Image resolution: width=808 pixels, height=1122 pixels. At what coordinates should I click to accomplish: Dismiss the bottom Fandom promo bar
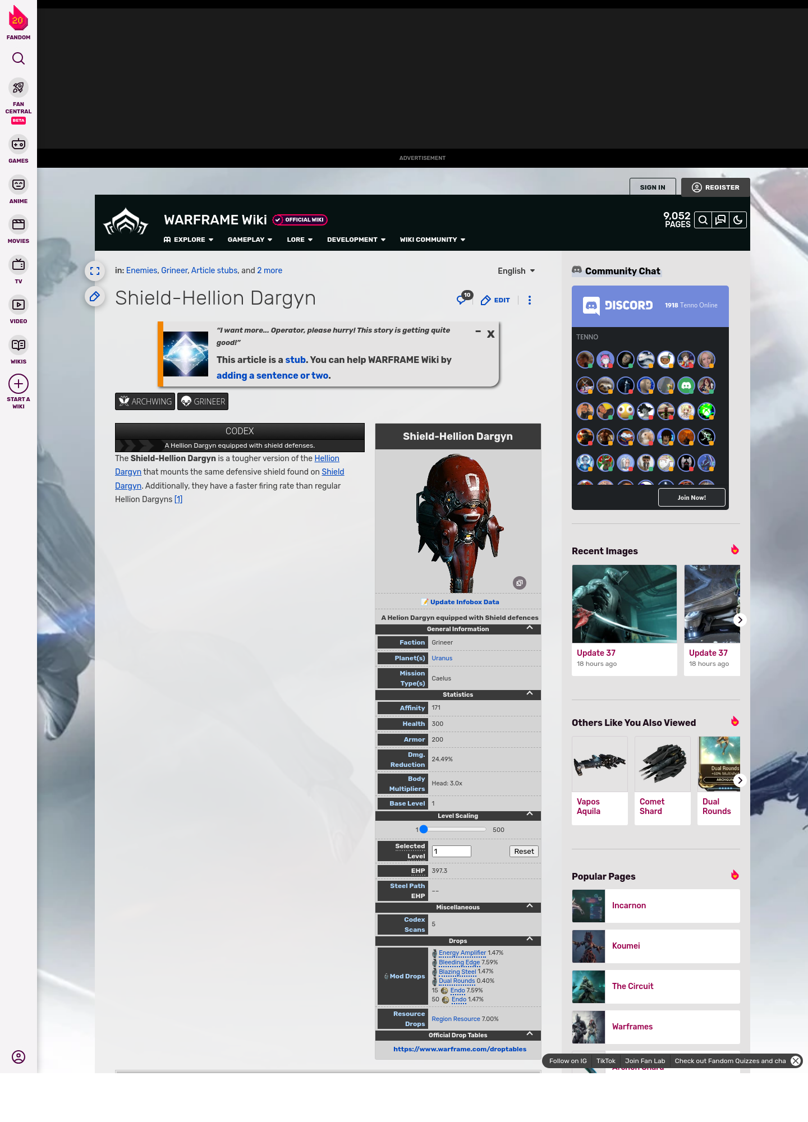click(x=796, y=1061)
